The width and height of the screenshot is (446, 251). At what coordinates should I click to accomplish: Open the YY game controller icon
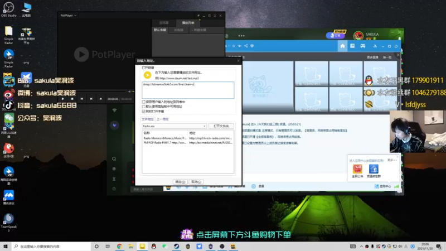(x=363, y=46)
